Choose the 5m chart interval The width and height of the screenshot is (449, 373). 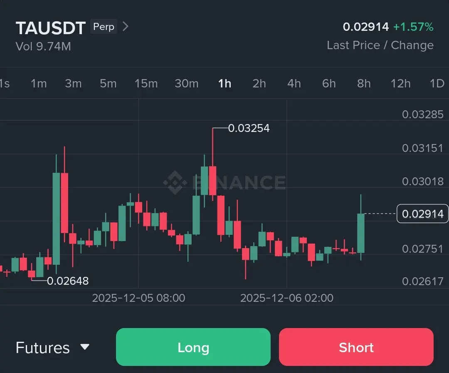[x=108, y=84]
